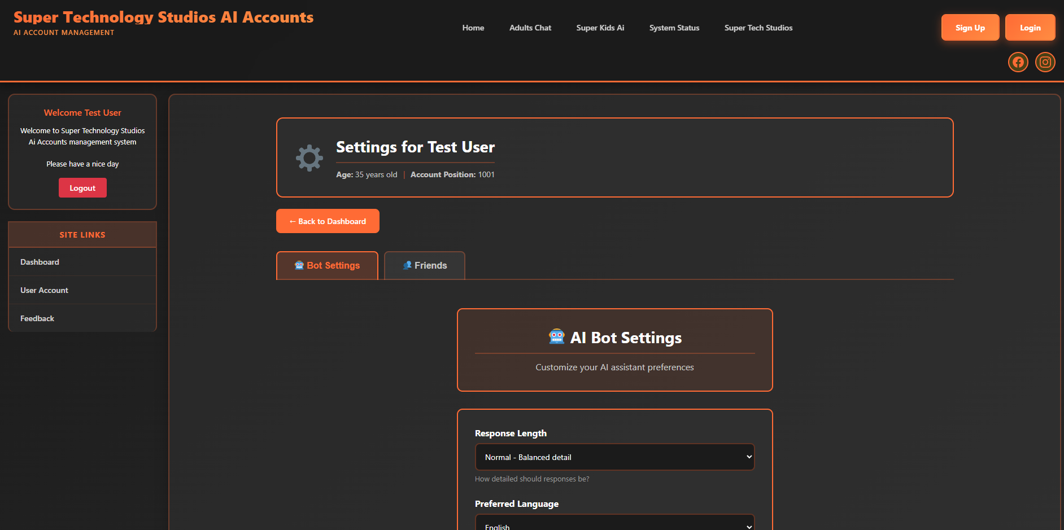1064x530 pixels.
Task: Go to Home in the top navigation
Action: tap(473, 28)
